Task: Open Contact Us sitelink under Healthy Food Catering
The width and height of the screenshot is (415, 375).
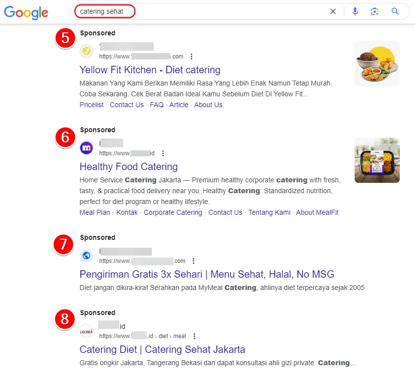Action: [x=225, y=212]
